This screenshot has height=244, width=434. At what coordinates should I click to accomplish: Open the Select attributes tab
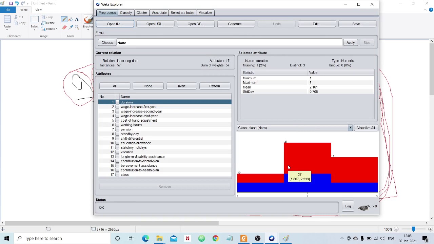pyautogui.click(x=182, y=13)
